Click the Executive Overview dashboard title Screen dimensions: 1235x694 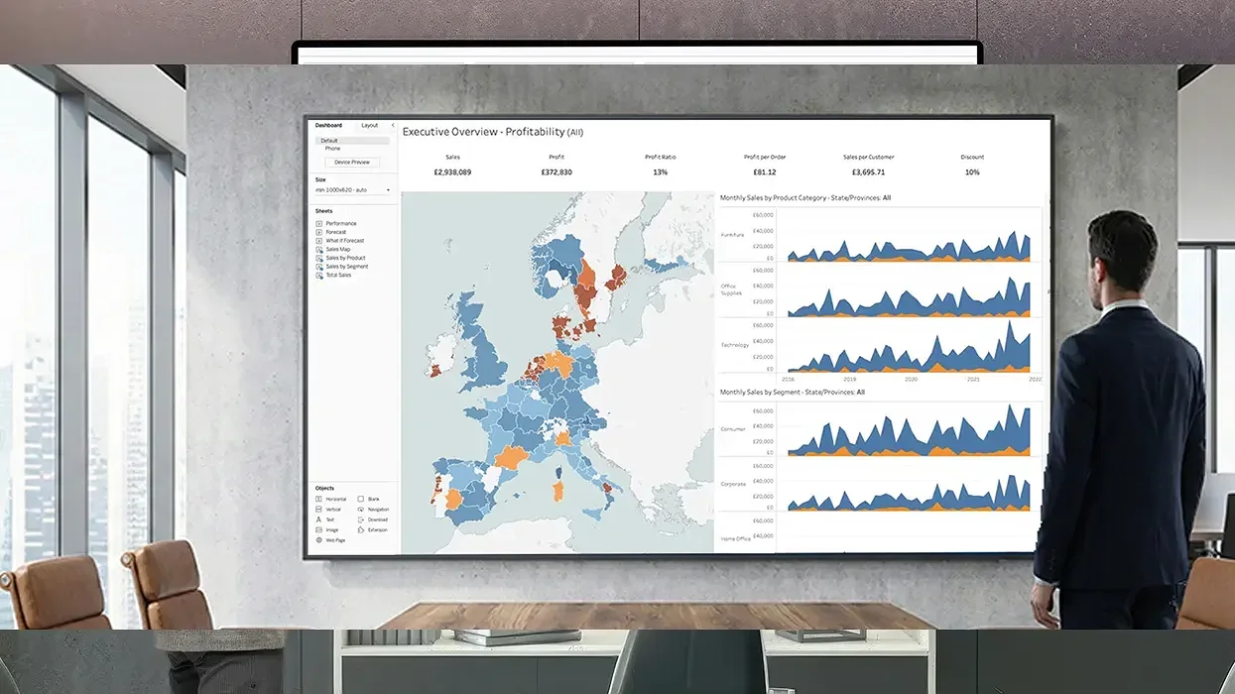click(483, 132)
